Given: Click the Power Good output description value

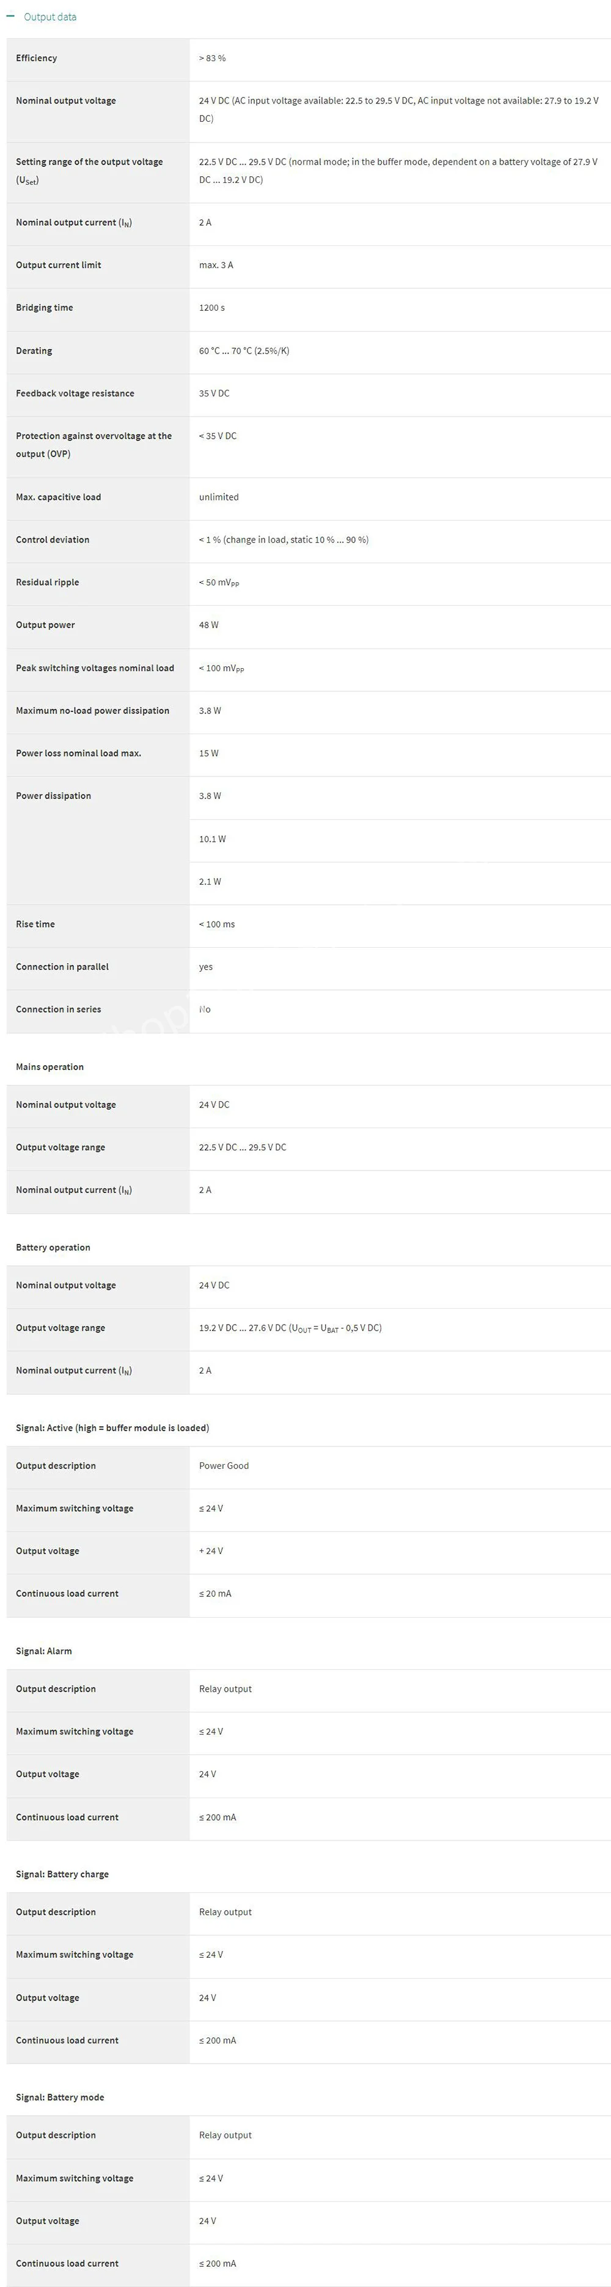Looking at the screenshot, I should tap(224, 1466).
